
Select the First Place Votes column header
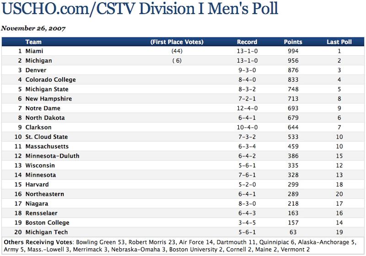point(177,42)
